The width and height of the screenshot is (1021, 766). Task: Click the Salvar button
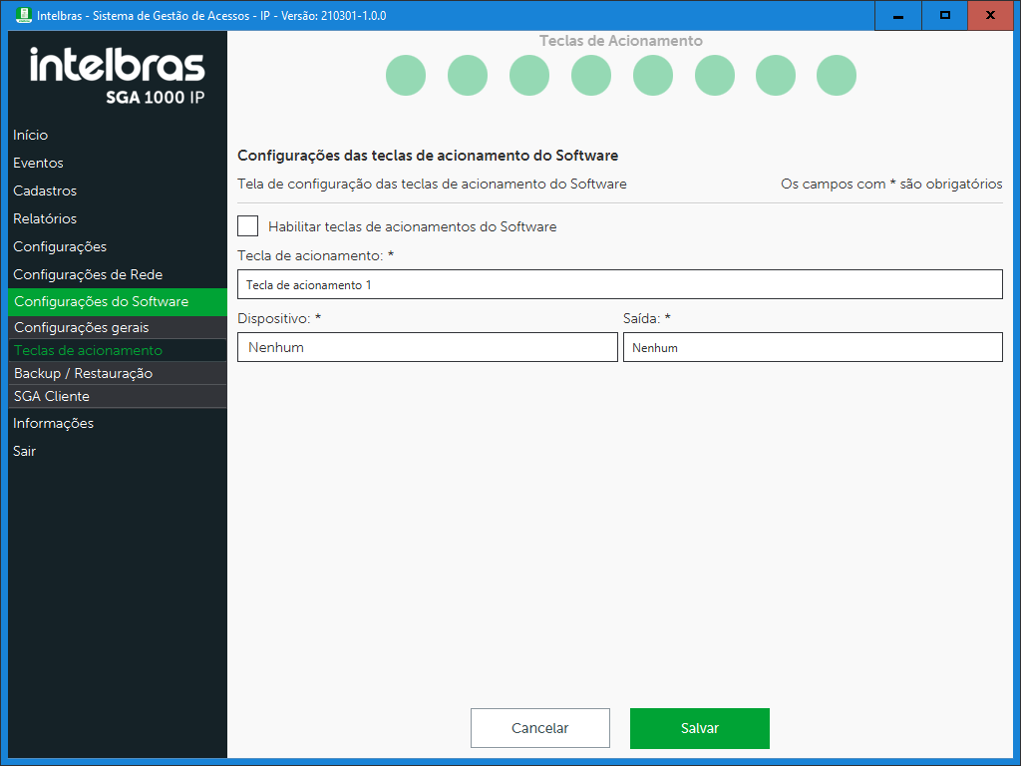point(699,728)
